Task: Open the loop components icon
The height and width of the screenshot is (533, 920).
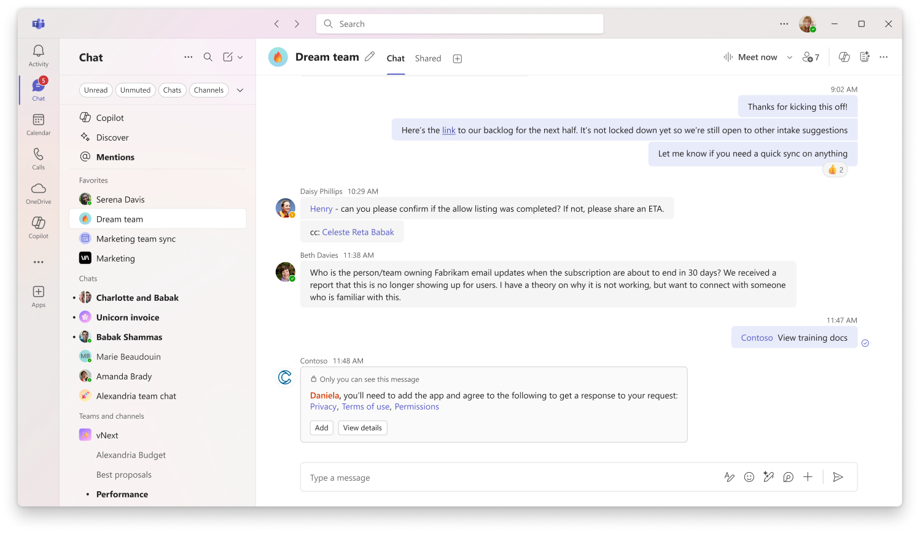Action: pyautogui.click(x=789, y=477)
